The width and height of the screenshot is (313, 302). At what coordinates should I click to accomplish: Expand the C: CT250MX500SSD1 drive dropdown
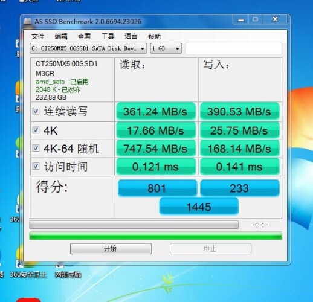88,48
